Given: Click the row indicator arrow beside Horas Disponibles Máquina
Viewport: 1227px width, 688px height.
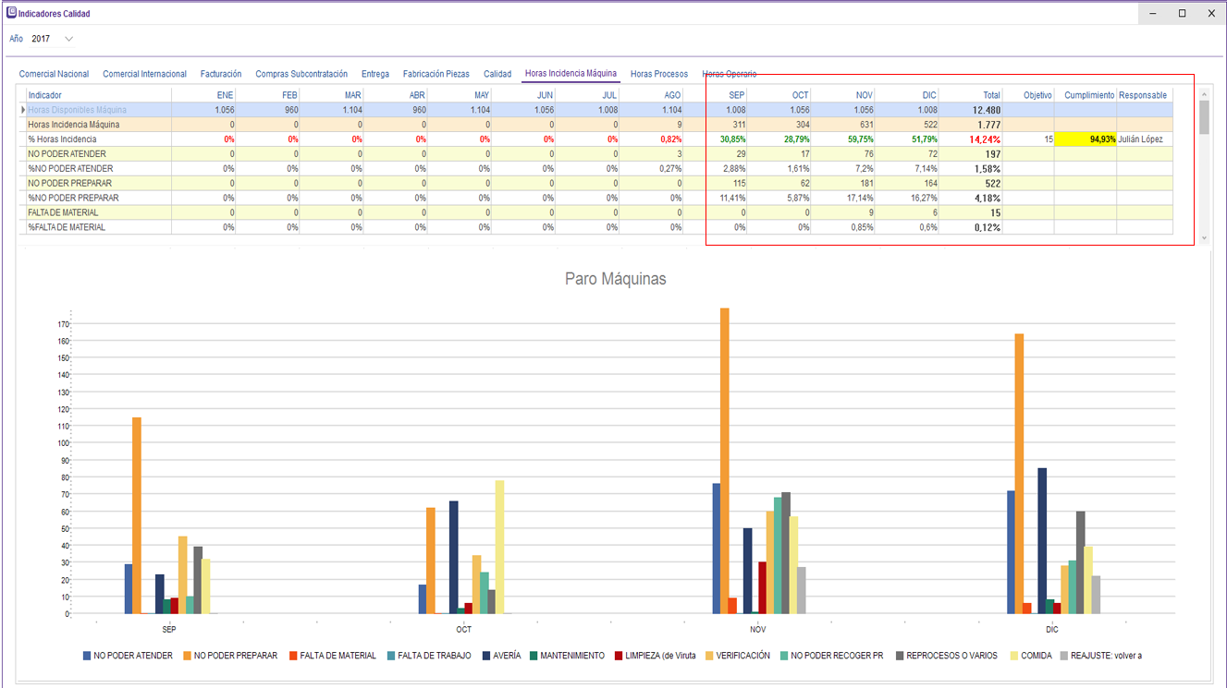Looking at the screenshot, I should [x=23, y=110].
